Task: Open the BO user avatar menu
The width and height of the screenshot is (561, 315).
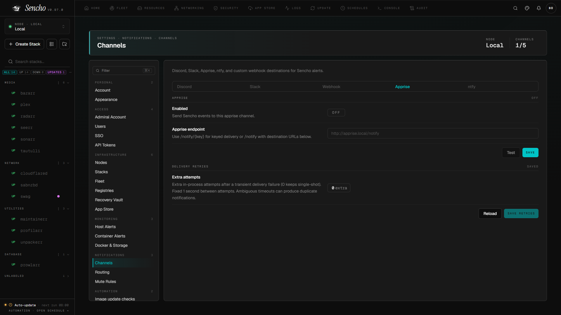Action: (551, 8)
